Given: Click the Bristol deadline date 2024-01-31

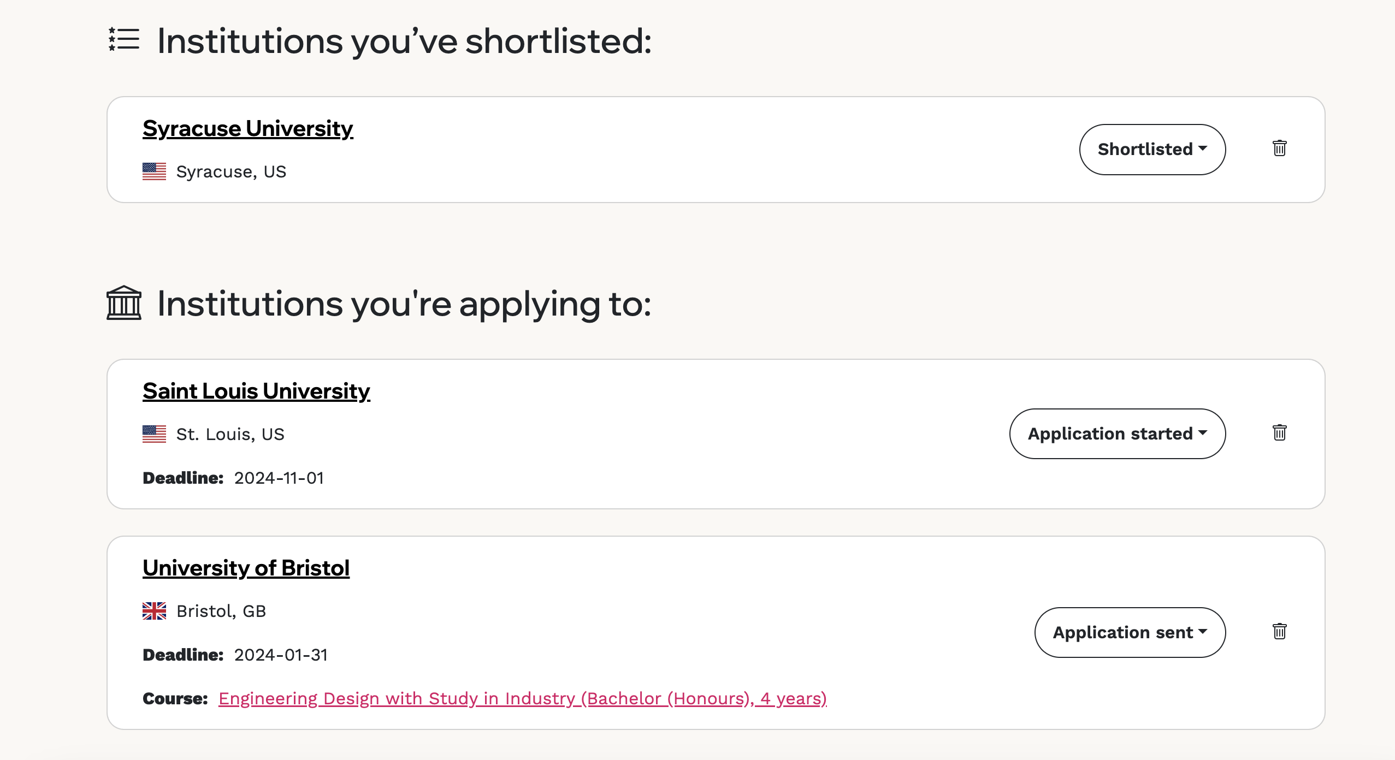Looking at the screenshot, I should click(x=281, y=655).
